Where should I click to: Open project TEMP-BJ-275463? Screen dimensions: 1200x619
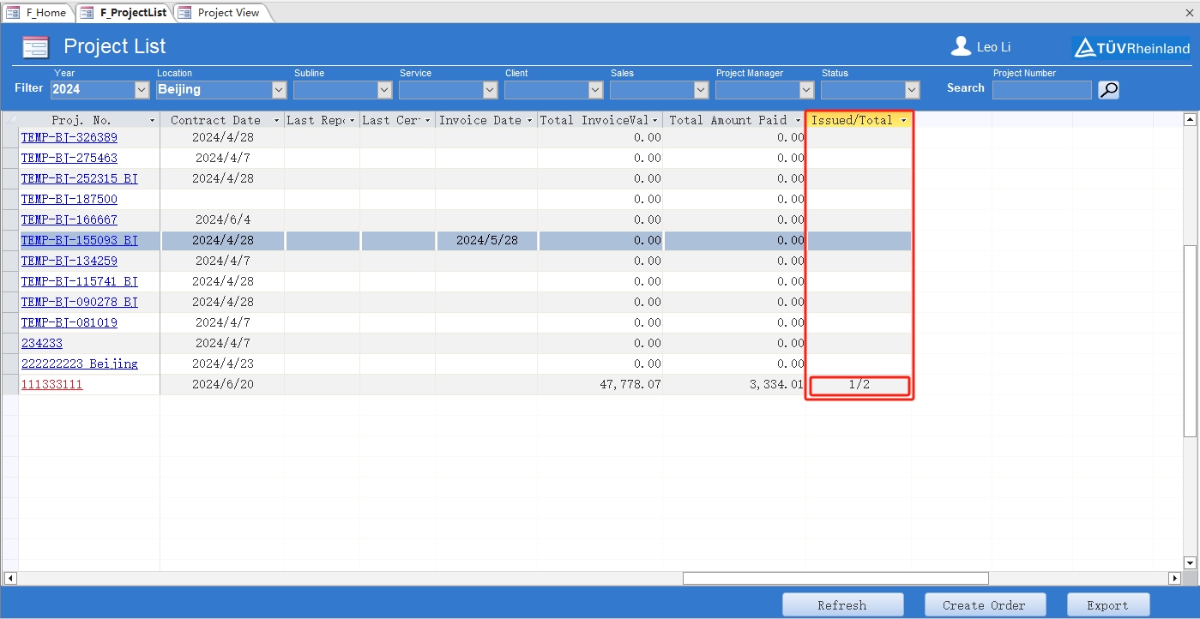tap(69, 158)
